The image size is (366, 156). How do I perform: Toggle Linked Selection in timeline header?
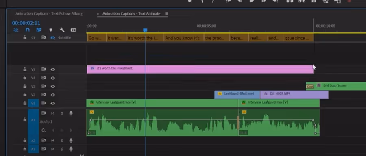tap(39, 30)
